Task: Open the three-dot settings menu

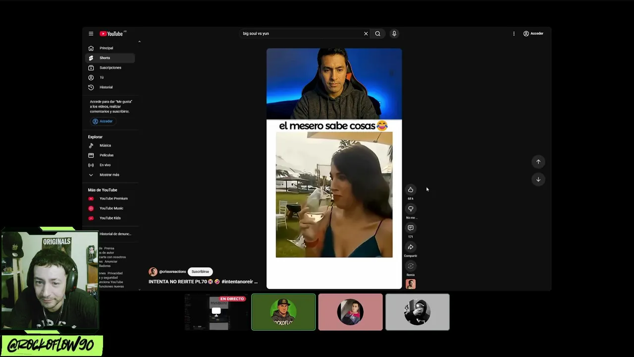Action: click(x=514, y=34)
